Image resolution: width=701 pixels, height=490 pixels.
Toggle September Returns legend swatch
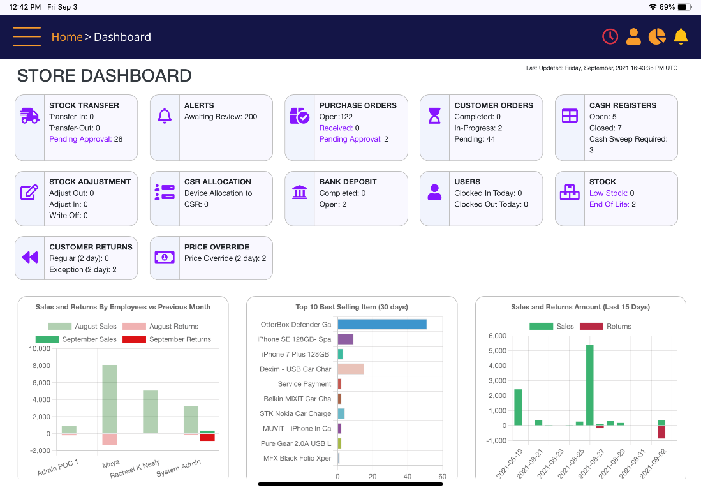134,339
